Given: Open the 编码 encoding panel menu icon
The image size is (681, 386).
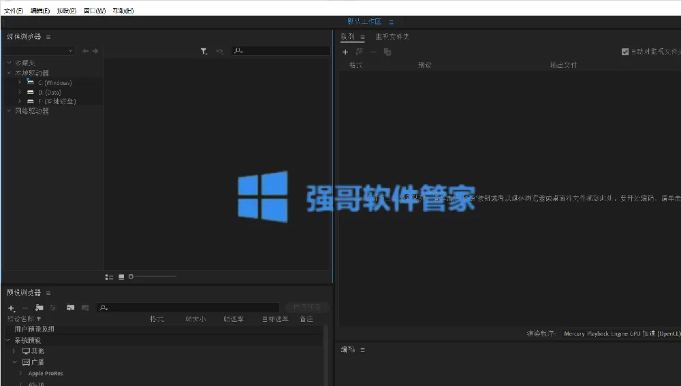Looking at the screenshot, I should 363,349.
